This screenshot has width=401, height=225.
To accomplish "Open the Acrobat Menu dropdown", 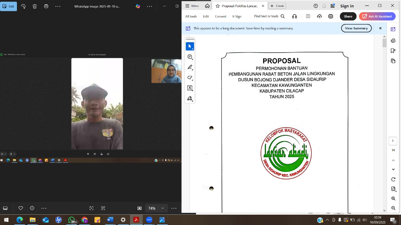I will pos(192,6).
